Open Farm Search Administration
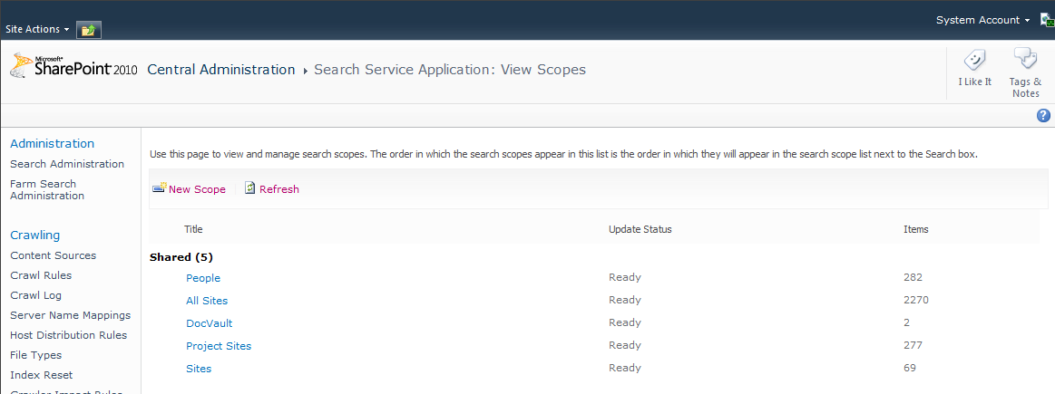The image size is (1055, 394). click(x=47, y=189)
